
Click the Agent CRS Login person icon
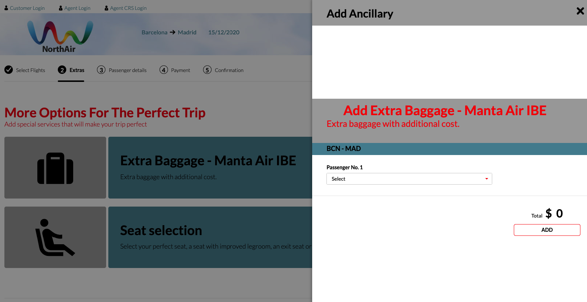[x=106, y=8]
